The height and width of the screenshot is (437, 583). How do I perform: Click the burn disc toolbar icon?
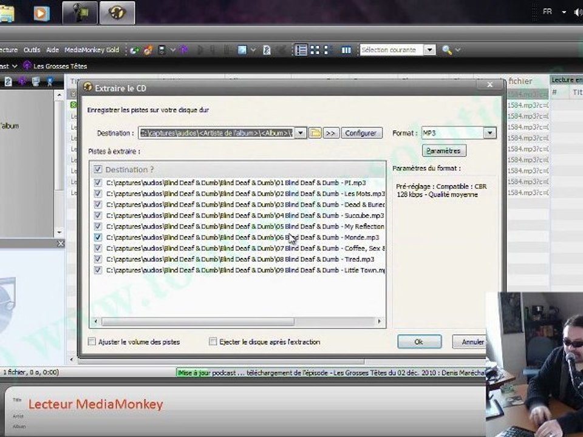click(x=148, y=50)
